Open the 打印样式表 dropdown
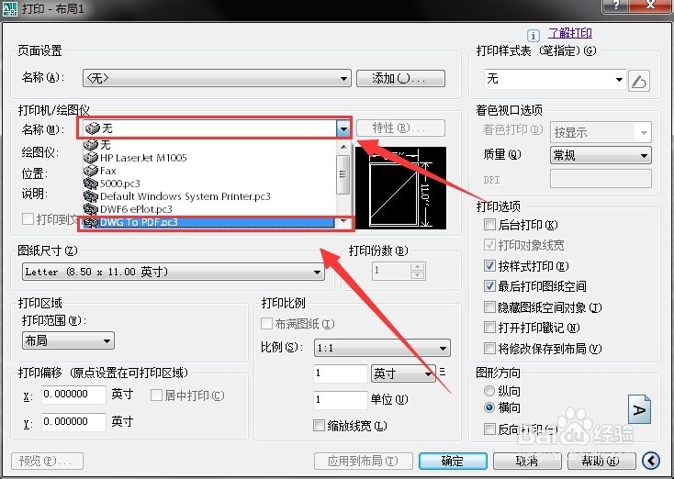 coord(555,79)
